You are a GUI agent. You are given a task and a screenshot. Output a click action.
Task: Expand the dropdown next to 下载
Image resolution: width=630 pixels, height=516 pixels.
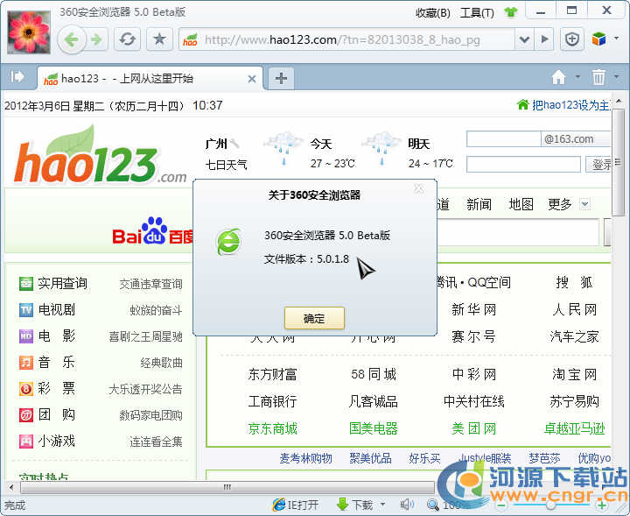click(x=382, y=505)
